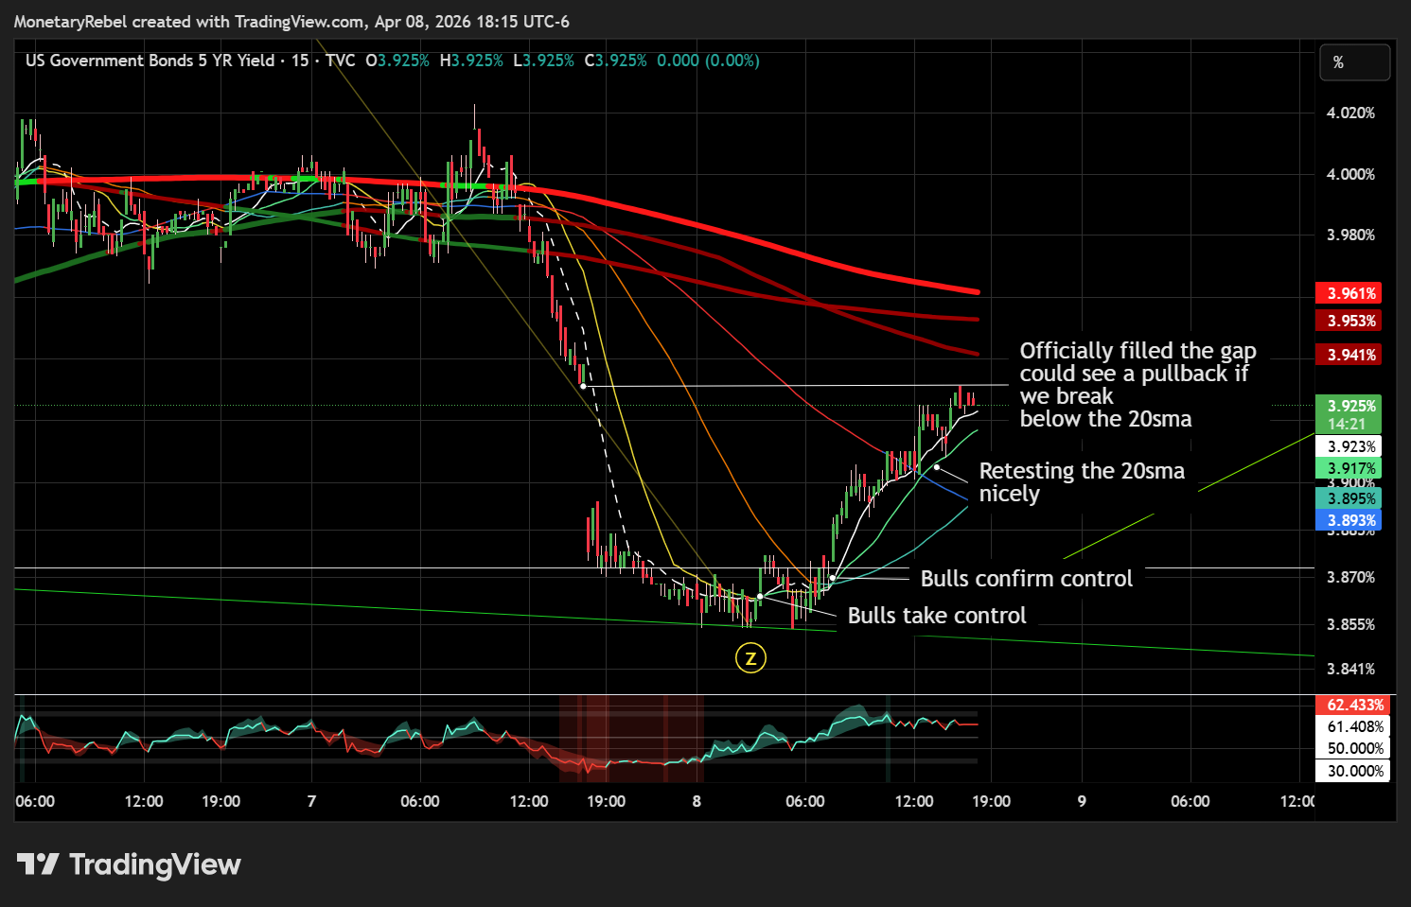Click the 0.000 (0.00%) change value
1411x907 pixels.
coord(708,61)
